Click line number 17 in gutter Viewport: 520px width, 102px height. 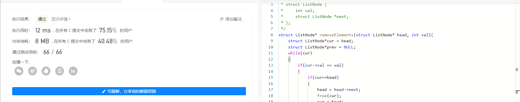pos(271,90)
